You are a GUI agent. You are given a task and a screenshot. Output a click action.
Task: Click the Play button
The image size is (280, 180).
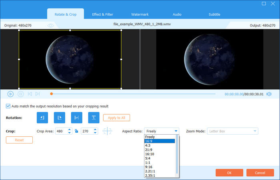[10, 94]
